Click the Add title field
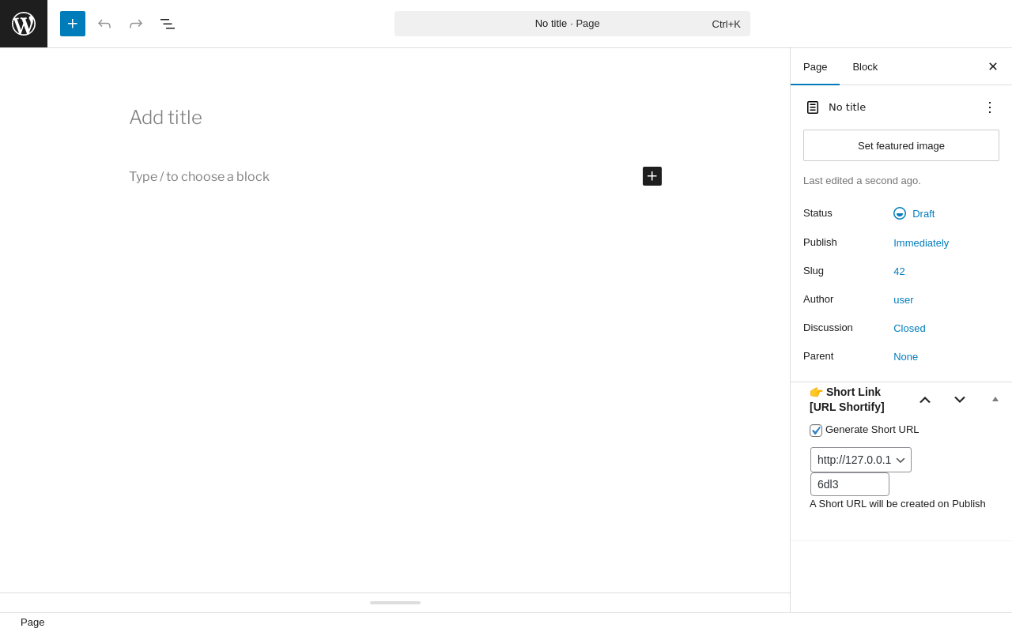The height and width of the screenshot is (632, 1012). click(395, 117)
